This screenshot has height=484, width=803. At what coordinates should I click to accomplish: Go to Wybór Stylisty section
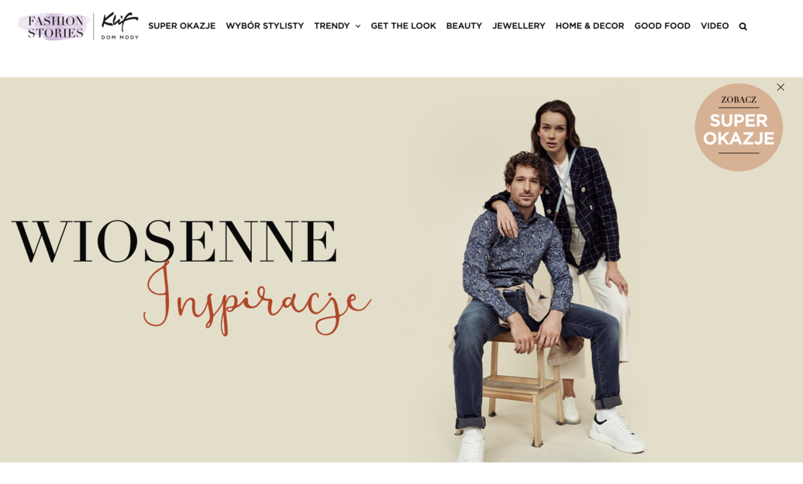click(x=265, y=26)
